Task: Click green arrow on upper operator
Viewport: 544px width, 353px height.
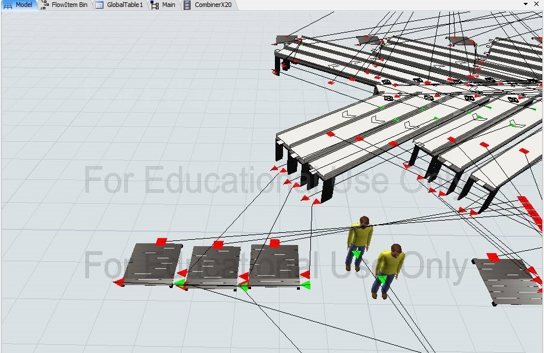Action: 356,254
